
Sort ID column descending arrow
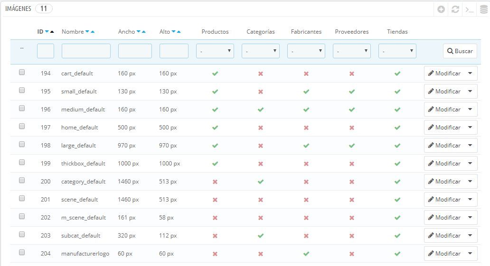pos(47,32)
